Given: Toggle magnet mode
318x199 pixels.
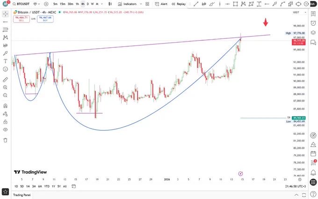Looking at the screenshot, I should pos(6,106).
